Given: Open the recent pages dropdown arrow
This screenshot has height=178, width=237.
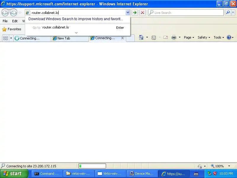Looking at the screenshot, I should pos(20,13).
